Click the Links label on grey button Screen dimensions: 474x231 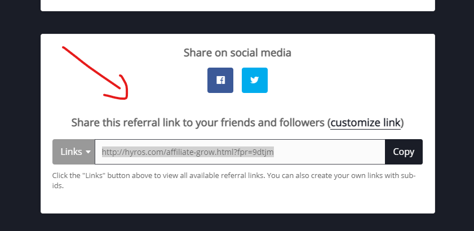(72, 152)
